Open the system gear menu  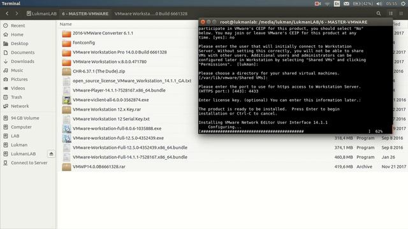(403, 4)
